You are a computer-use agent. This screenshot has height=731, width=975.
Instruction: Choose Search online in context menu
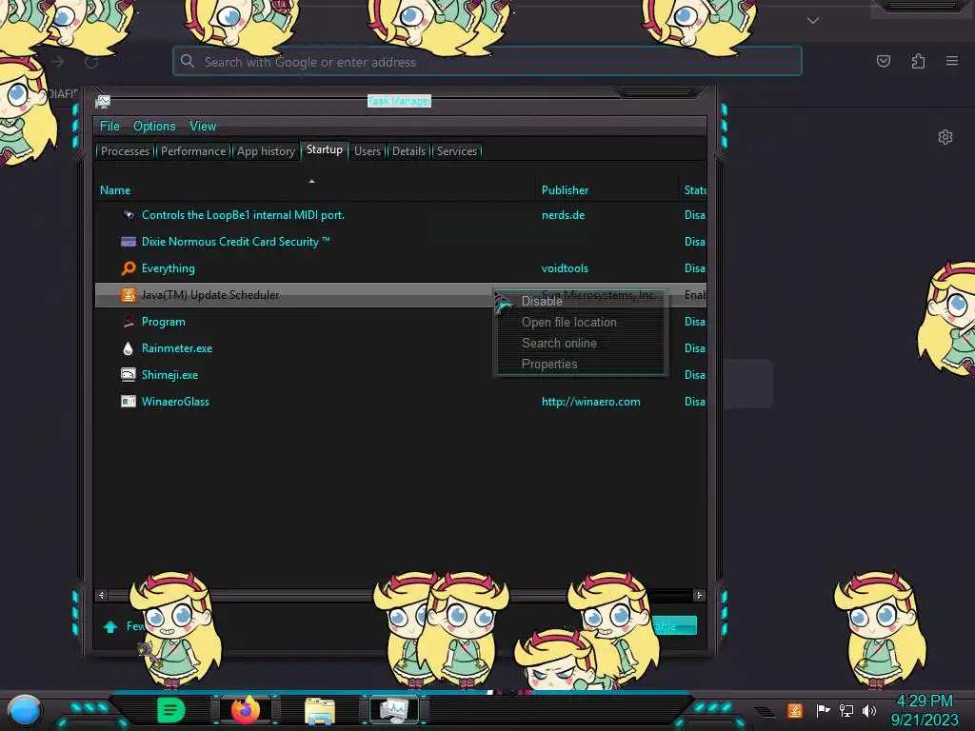point(559,343)
